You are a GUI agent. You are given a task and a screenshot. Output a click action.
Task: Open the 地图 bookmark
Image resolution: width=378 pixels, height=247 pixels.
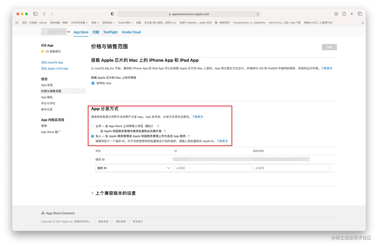[x=138, y=23]
